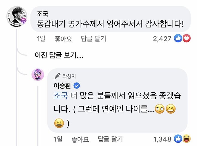Open the 1,348 reactions count
The width and height of the screenshot is (197, 146).
pyautogui.click(x=162, y=139)
